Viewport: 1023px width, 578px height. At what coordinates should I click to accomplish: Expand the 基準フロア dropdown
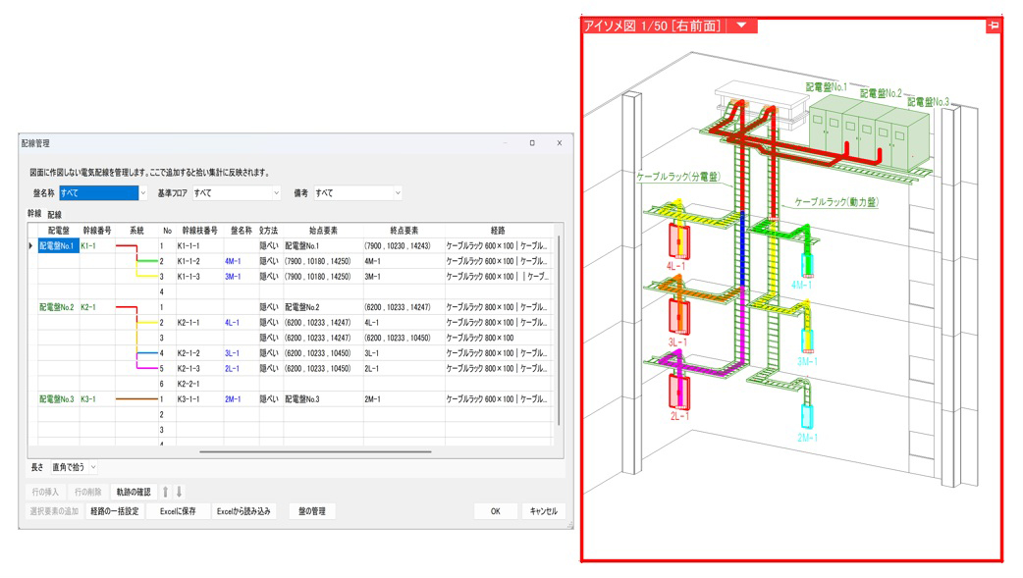click(276, 193)
